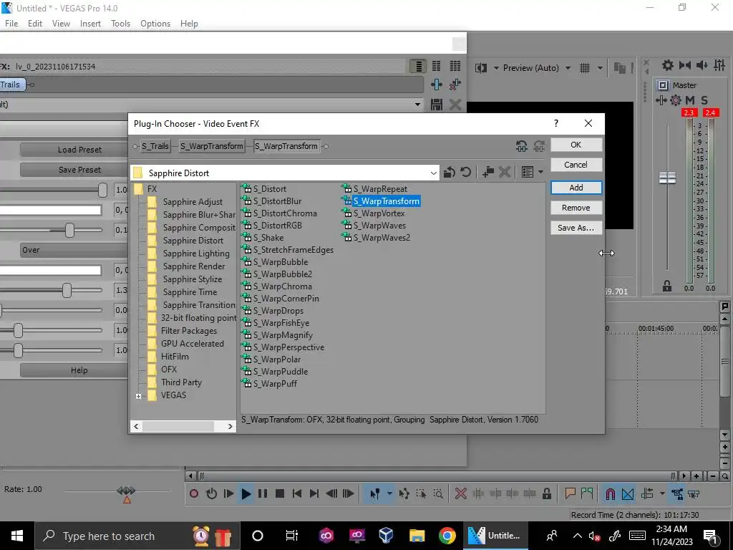Open the Auto Ripple mode dropdown arrow

click(x=662, y=493)
